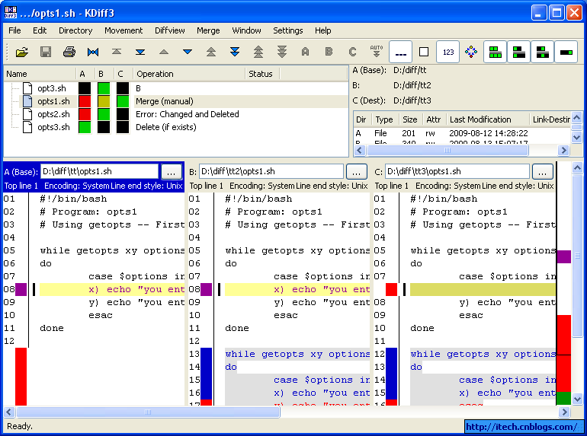Select lines from source A in toolbar
Image resolution: width=587 pixels, height=436 pixels.
305,52
